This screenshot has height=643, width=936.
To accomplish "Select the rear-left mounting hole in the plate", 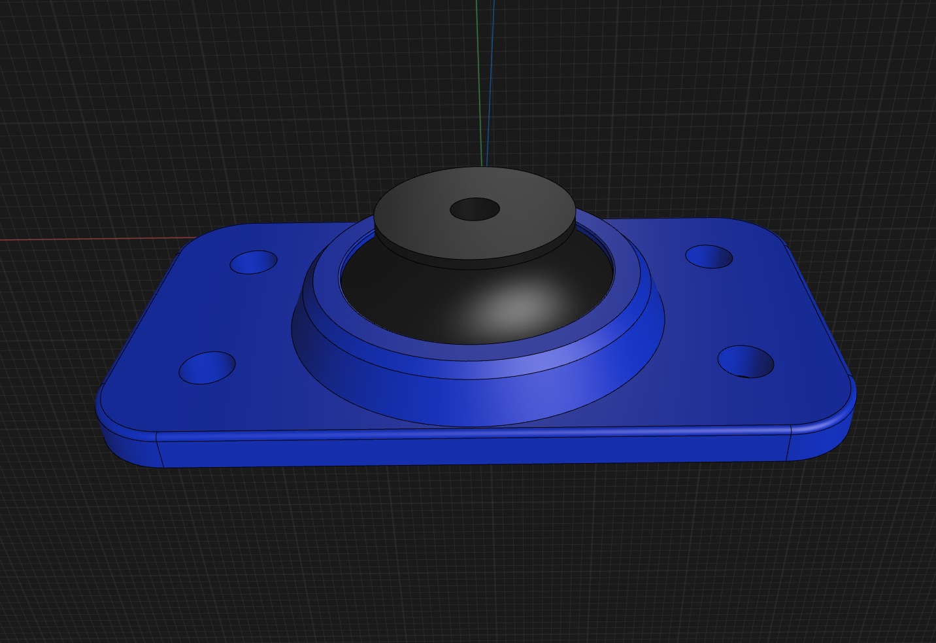I will 254,262.
